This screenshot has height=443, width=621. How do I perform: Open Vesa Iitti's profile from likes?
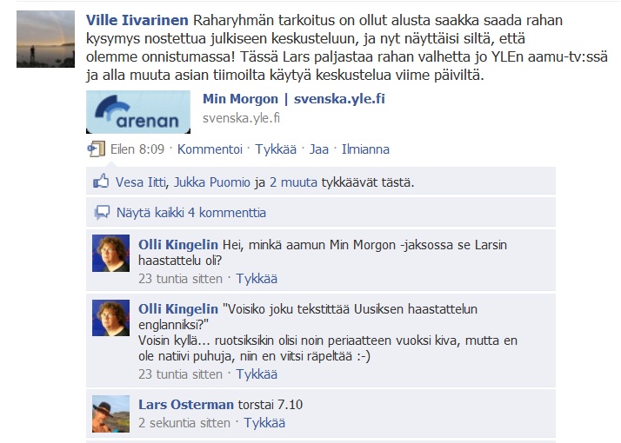click(141, 182)
